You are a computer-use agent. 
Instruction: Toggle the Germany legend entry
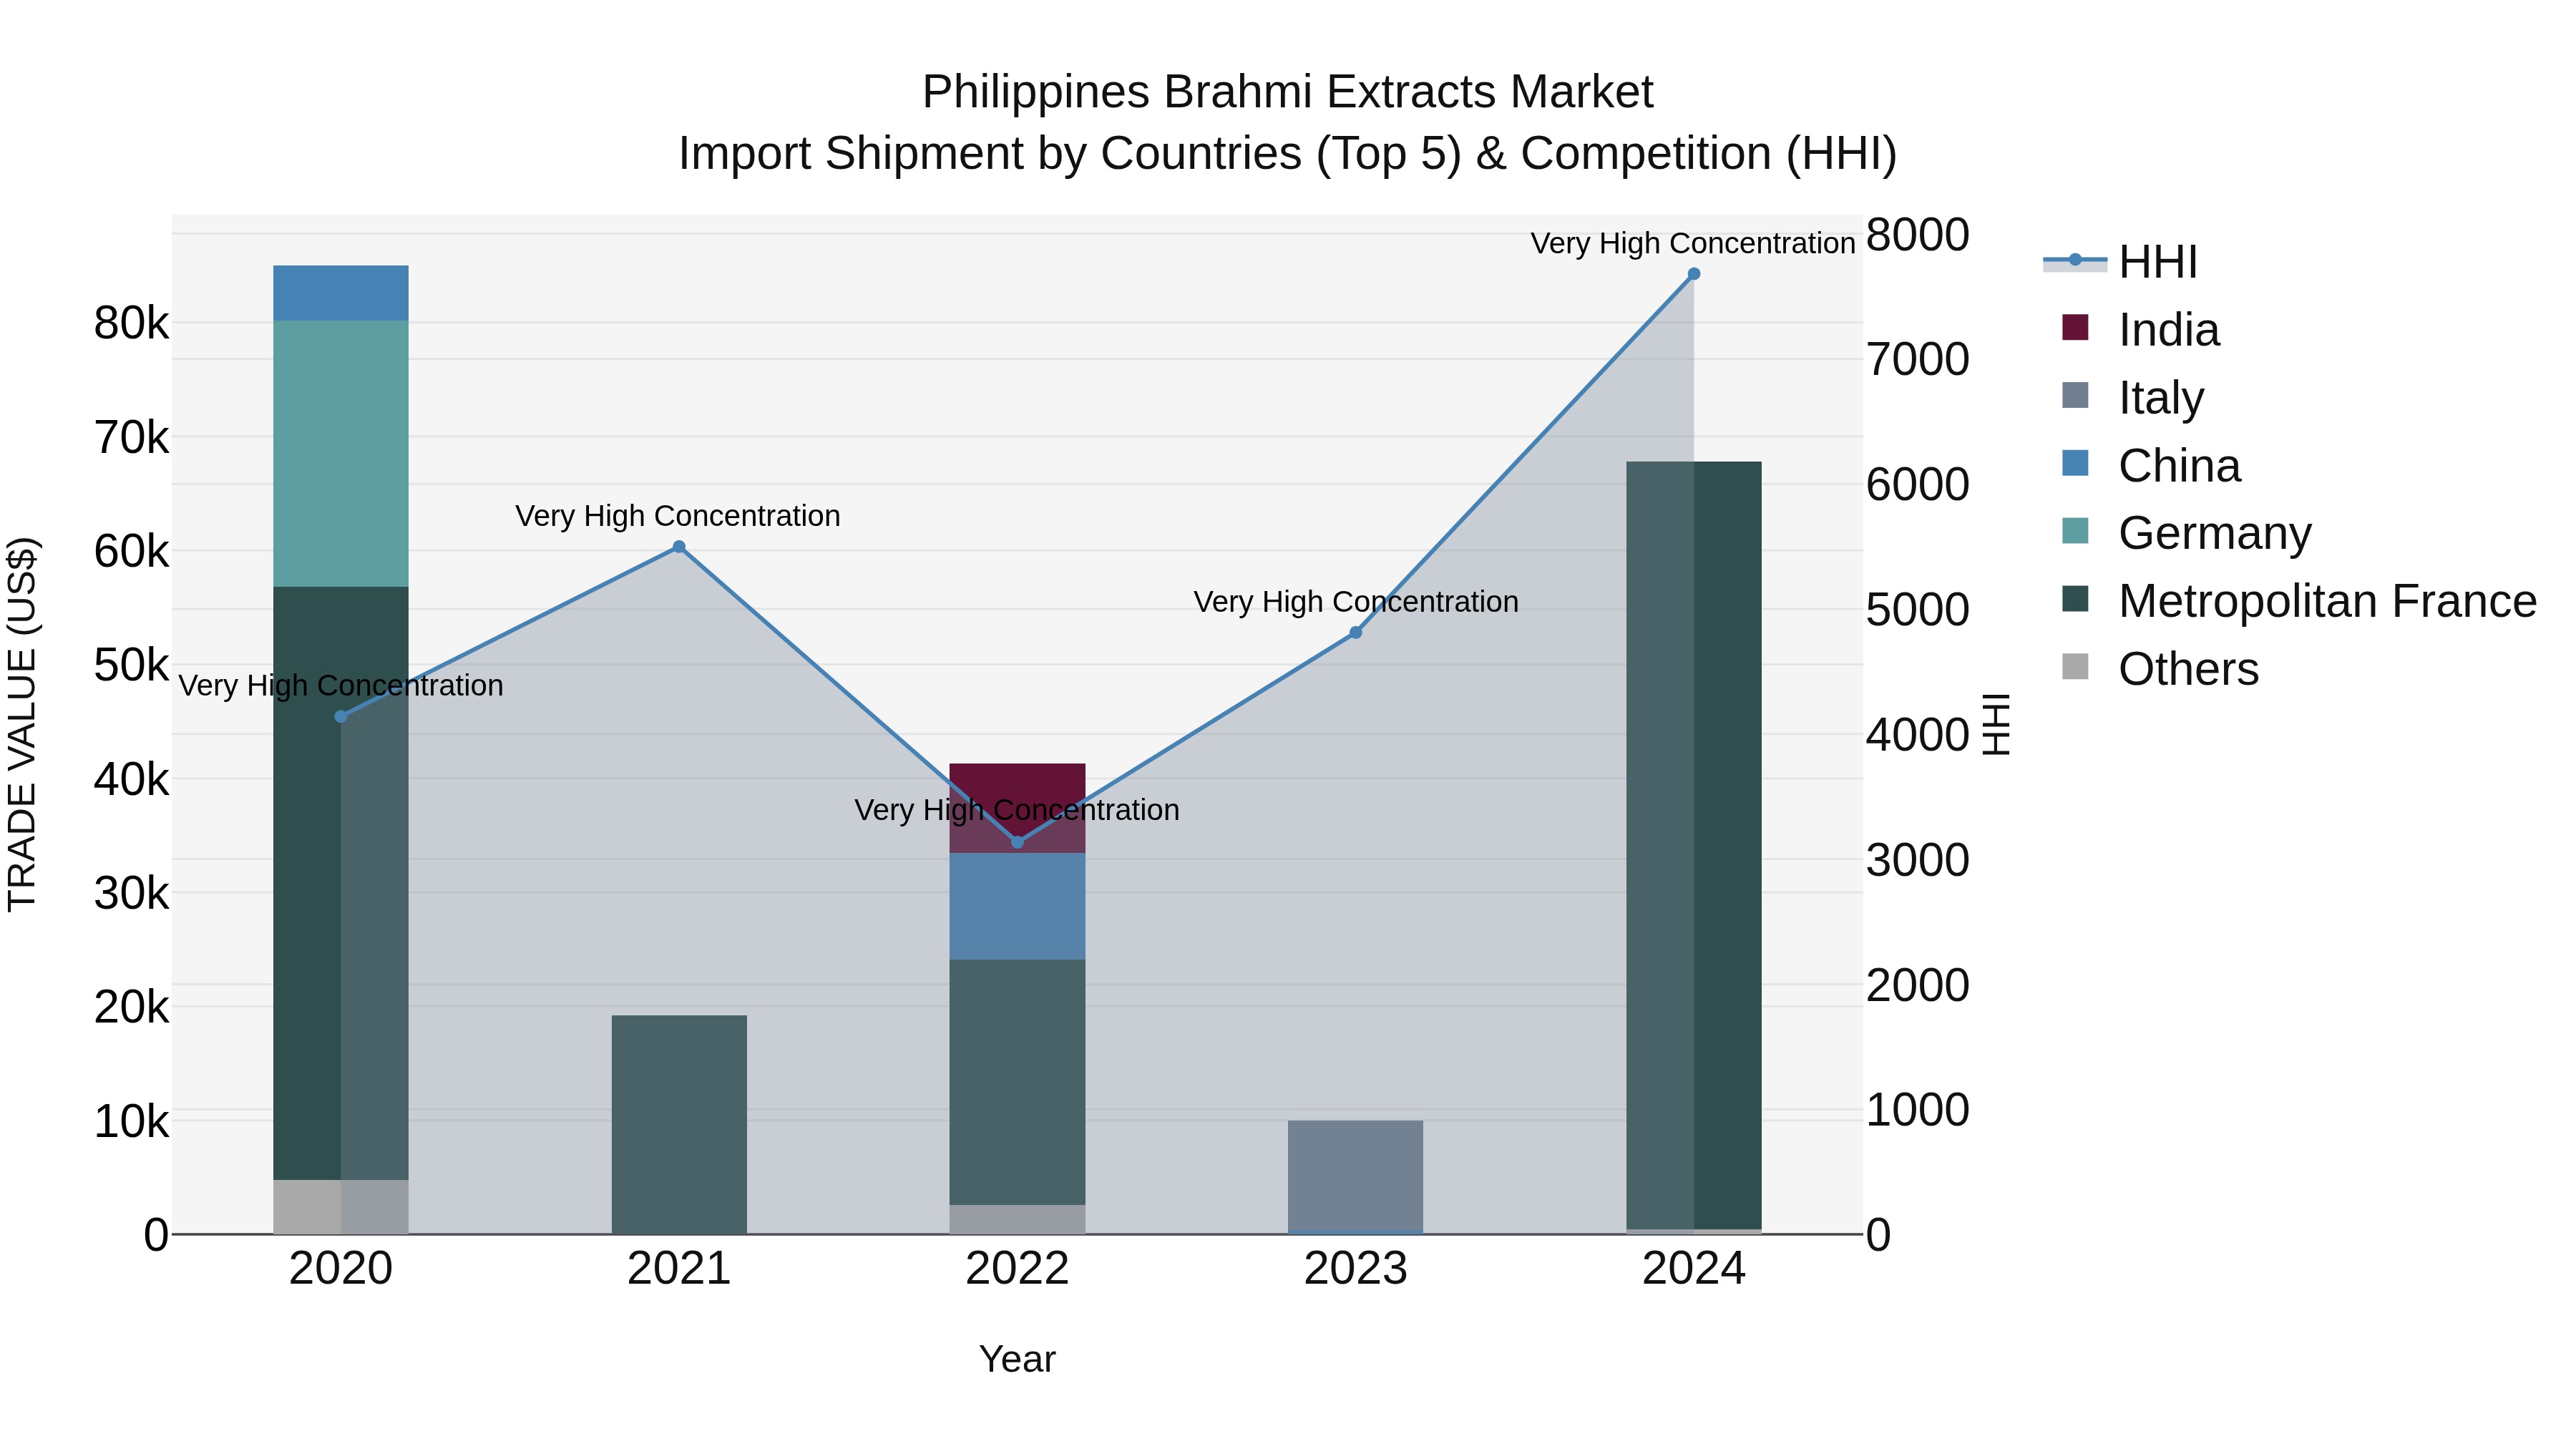(x=2187, y=533)
